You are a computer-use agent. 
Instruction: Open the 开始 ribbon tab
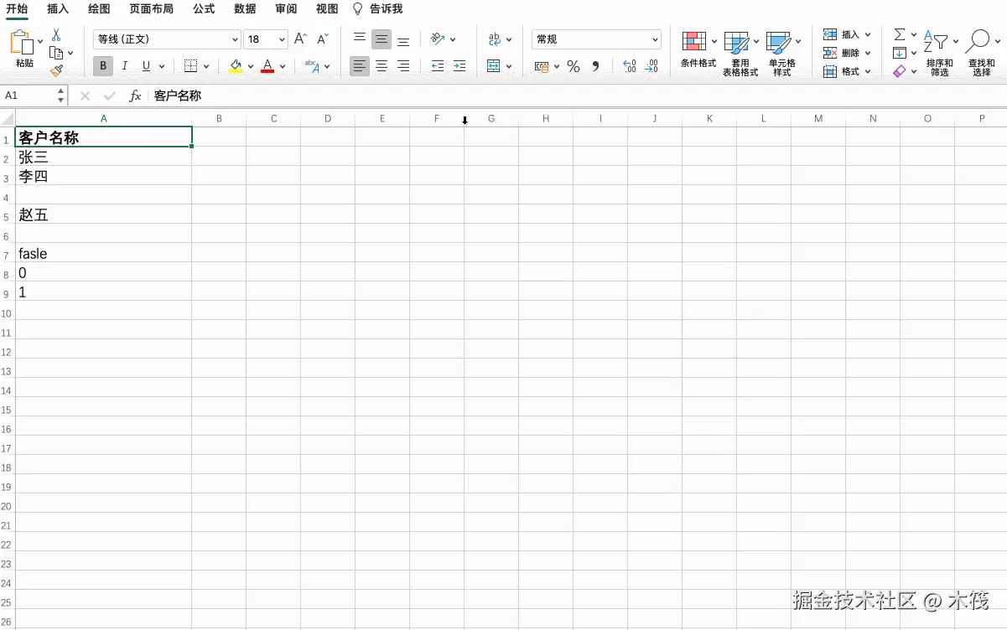tap(17, 9)
